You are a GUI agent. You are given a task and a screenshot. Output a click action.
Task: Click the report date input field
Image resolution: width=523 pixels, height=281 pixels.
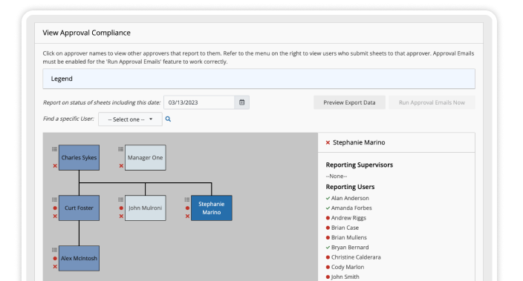199,102
